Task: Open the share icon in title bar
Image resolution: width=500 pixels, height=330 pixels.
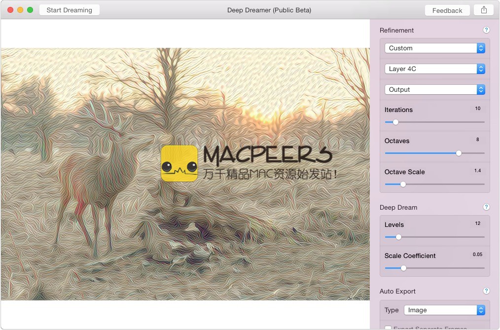Action: pyautogui.click(x=484, y=10)
